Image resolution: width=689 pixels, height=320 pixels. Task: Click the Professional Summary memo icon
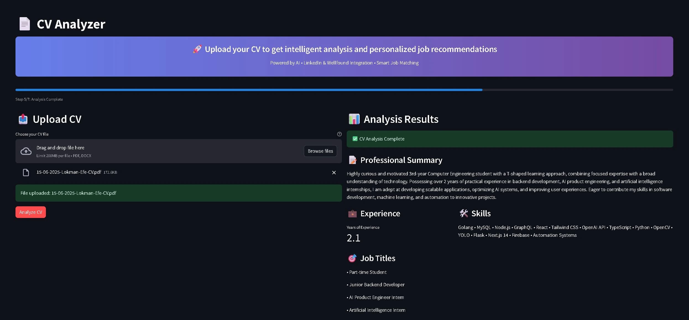pos(352,160)
